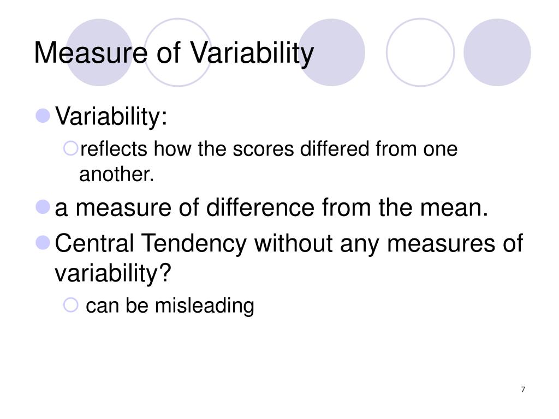The width and height of the screenshot is (559, 419).
Task: Click the text 'Central Tendency without any measures of'
Action: pos(289,243)
